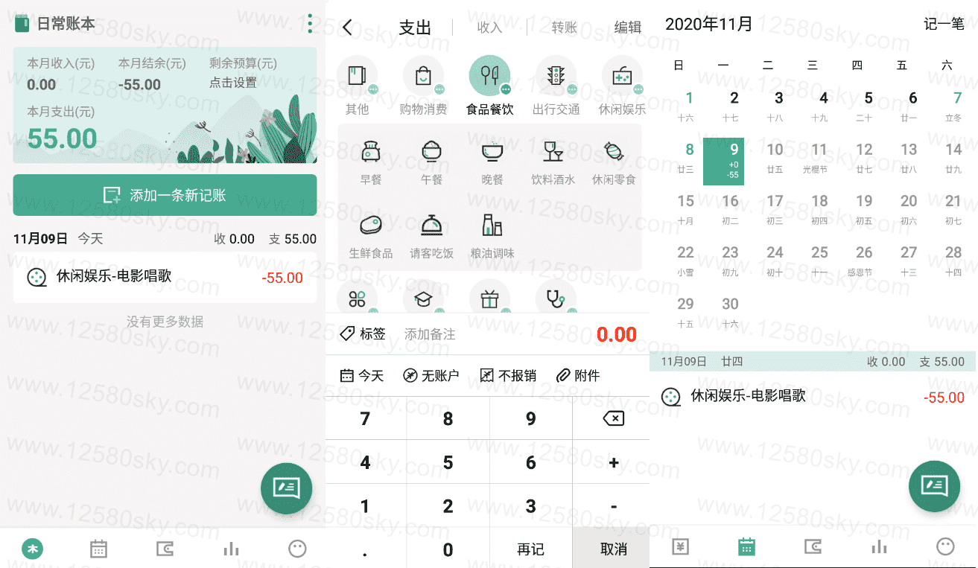Pick the 饮料酒水 drinks icon

553,152
